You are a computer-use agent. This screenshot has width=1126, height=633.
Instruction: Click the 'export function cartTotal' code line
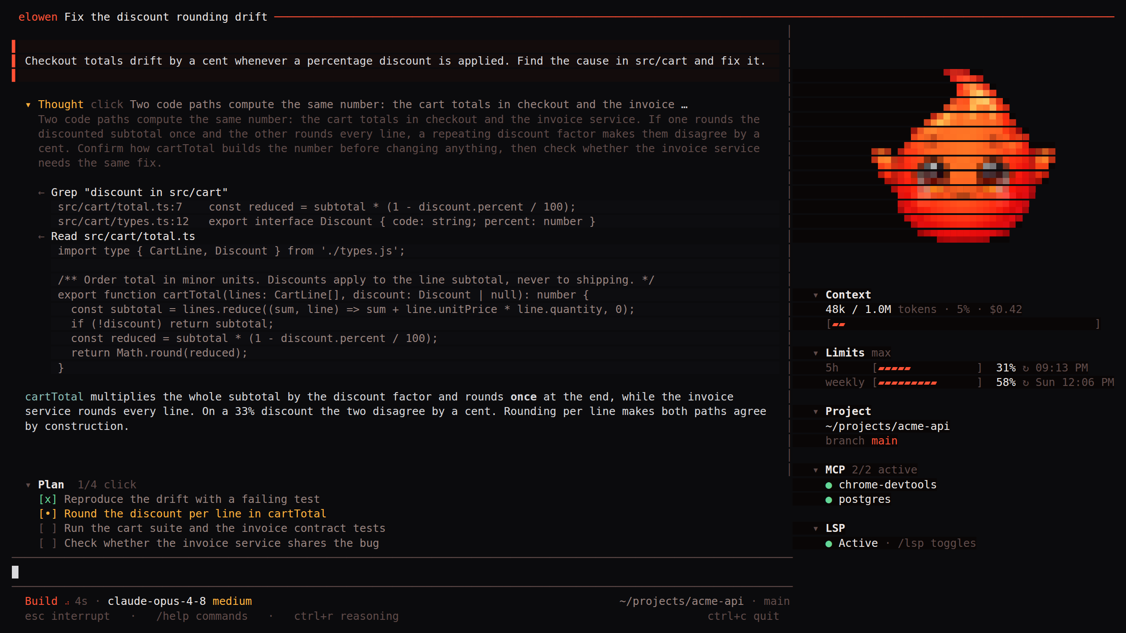click(323, 295)
